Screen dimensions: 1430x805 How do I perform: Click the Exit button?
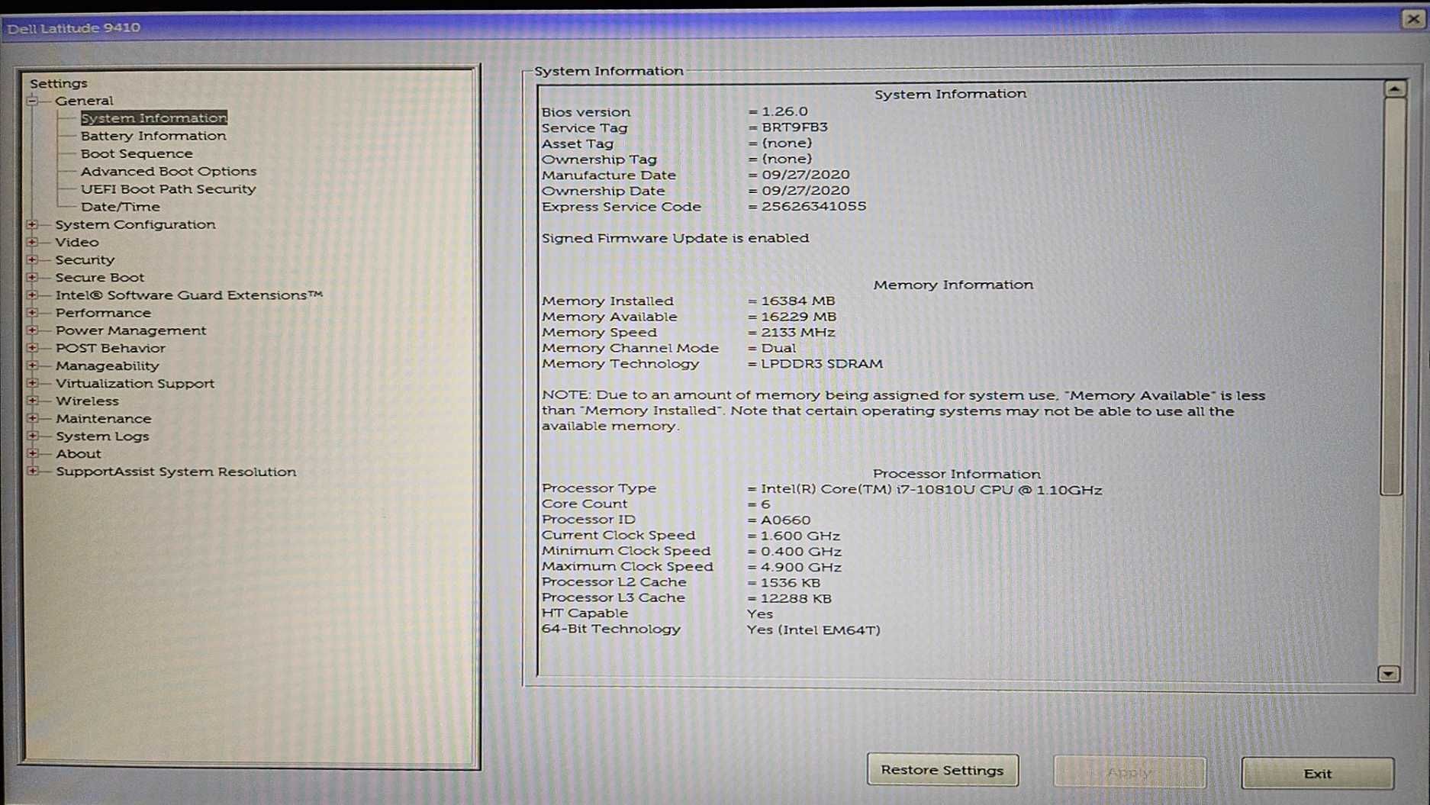1318,773
